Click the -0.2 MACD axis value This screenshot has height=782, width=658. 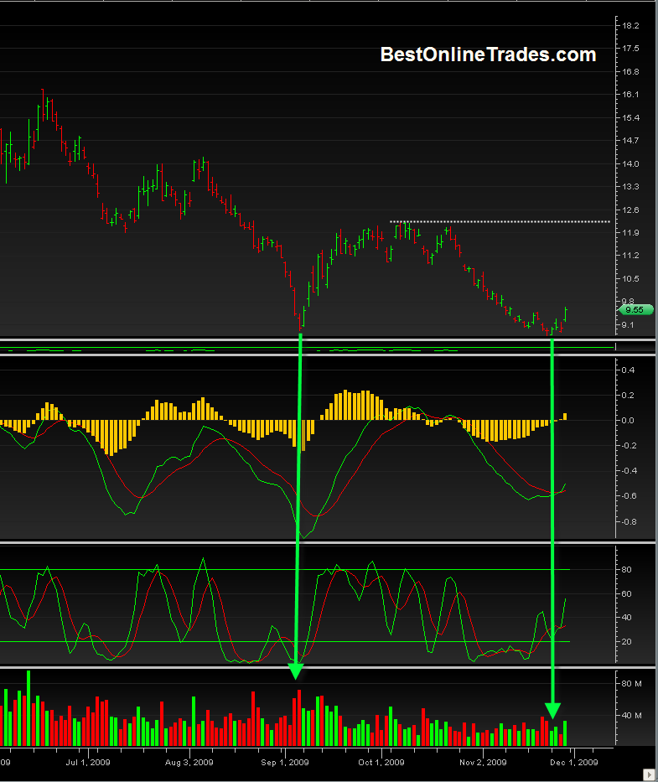click(629, 445)
